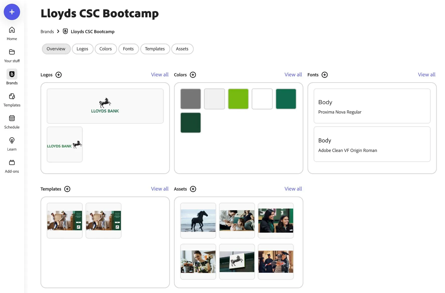Open the Learn section in sidebar
This screenshot has height=293, width=445.
click(12, 144)
